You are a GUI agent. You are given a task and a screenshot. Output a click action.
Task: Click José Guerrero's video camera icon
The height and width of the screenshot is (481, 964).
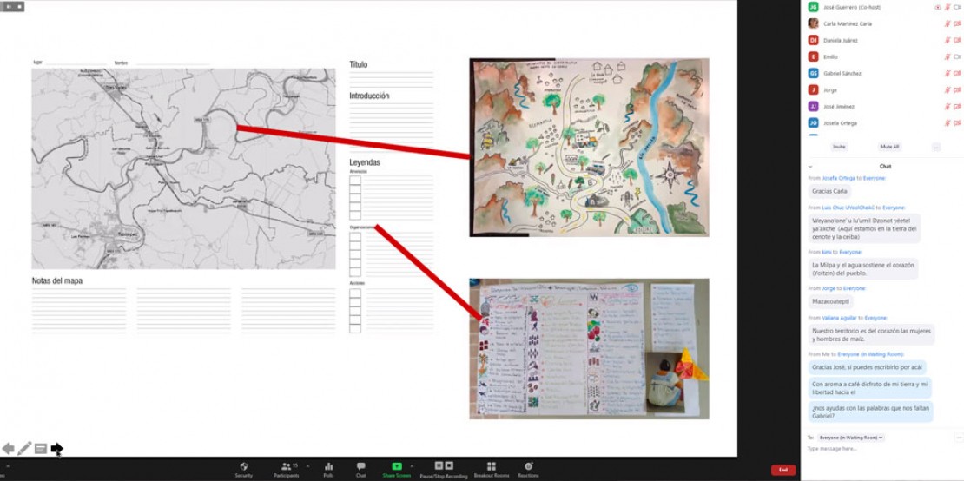[957, 7]
